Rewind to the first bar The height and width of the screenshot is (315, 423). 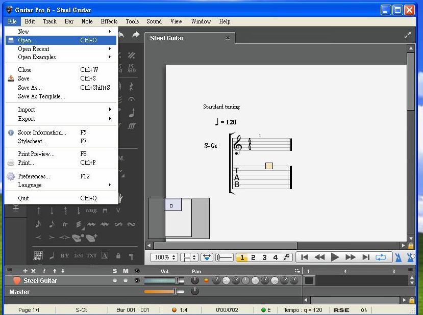305,257
